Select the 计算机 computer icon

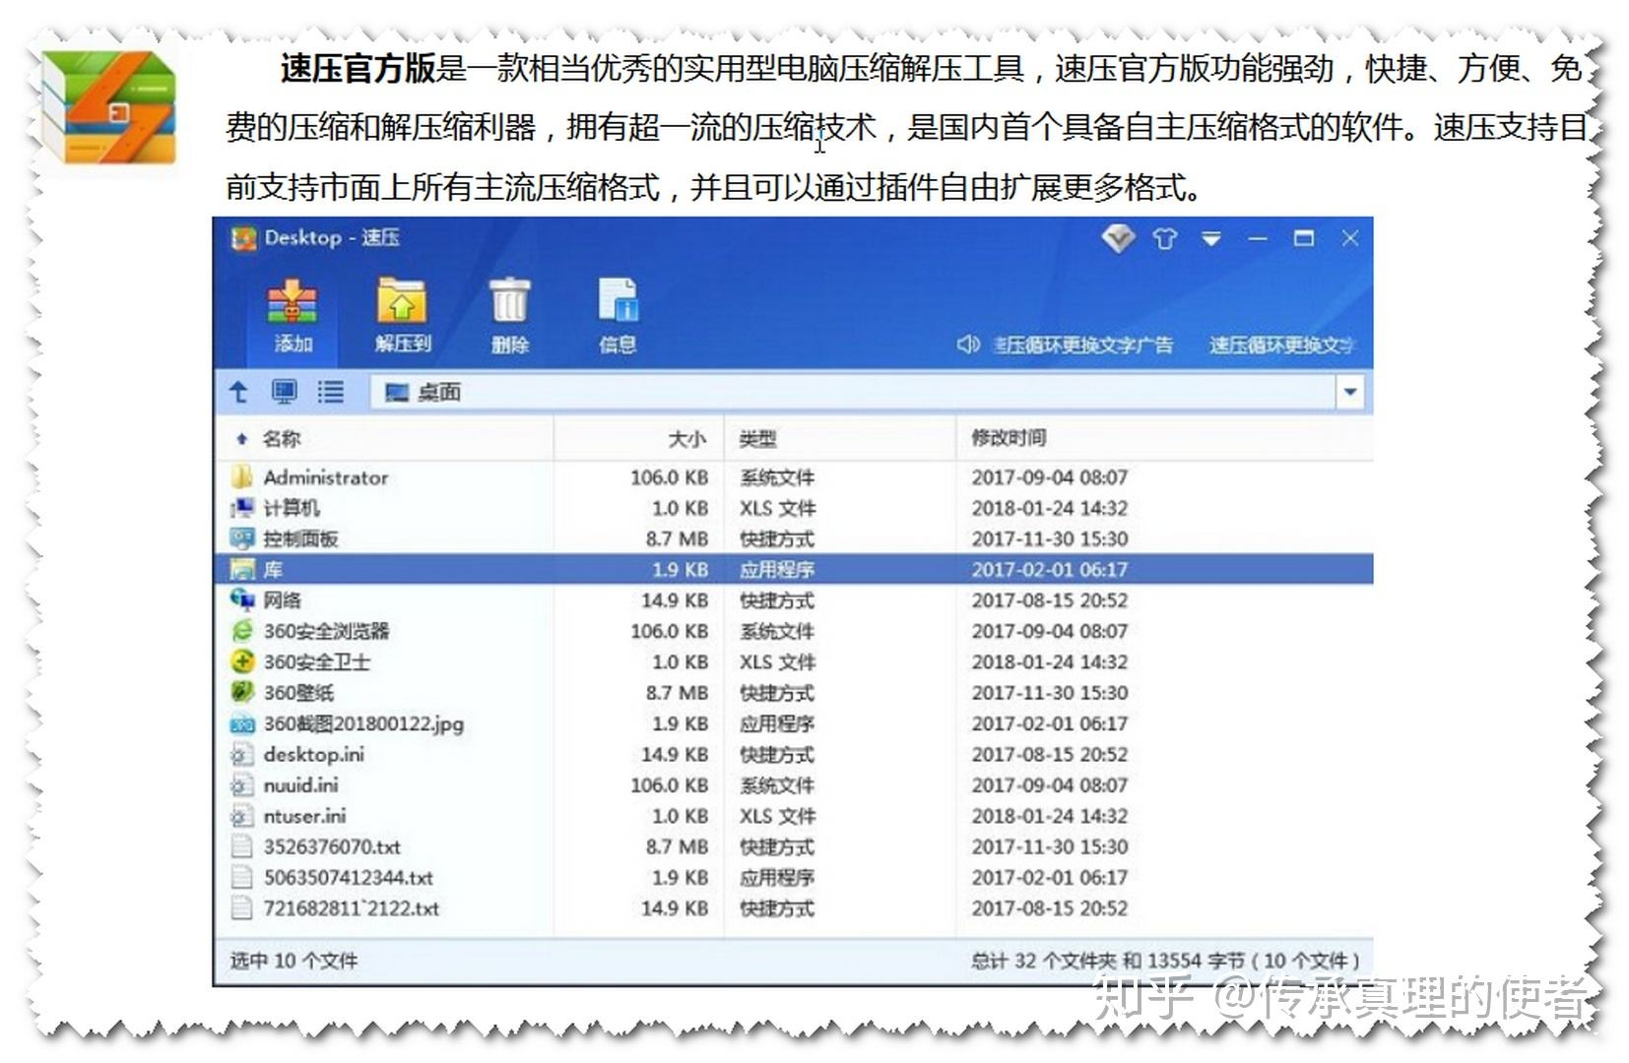pos(241,508)
